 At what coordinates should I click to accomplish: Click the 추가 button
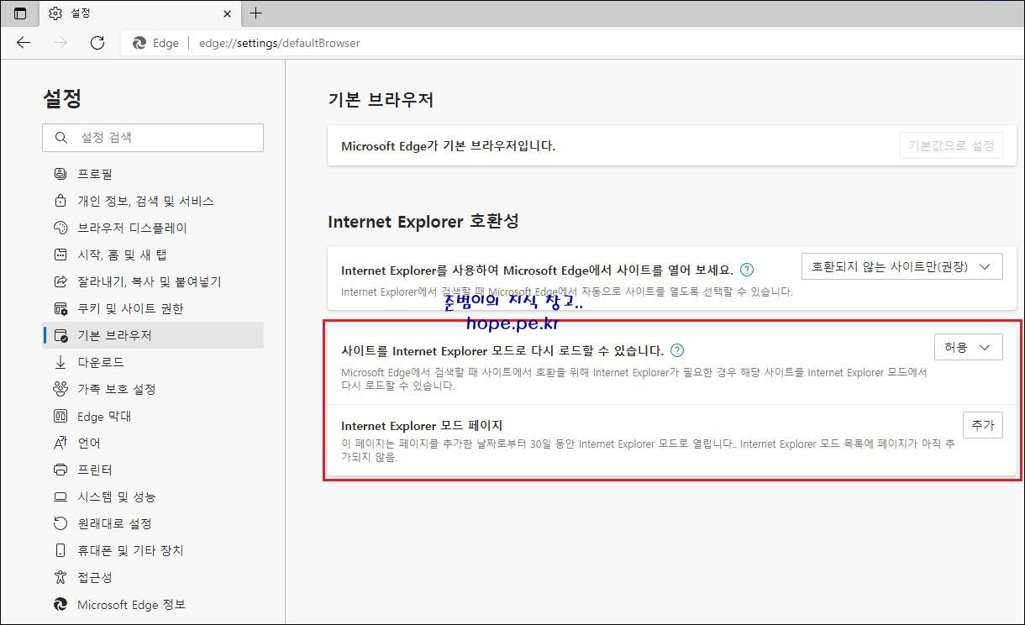(983, 425)
